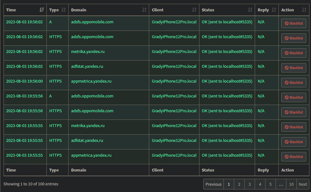Blacklist adsfs.oppomobile.com A query at 19:55:56
Screen dimensions: 311x192
coord(294,97)
